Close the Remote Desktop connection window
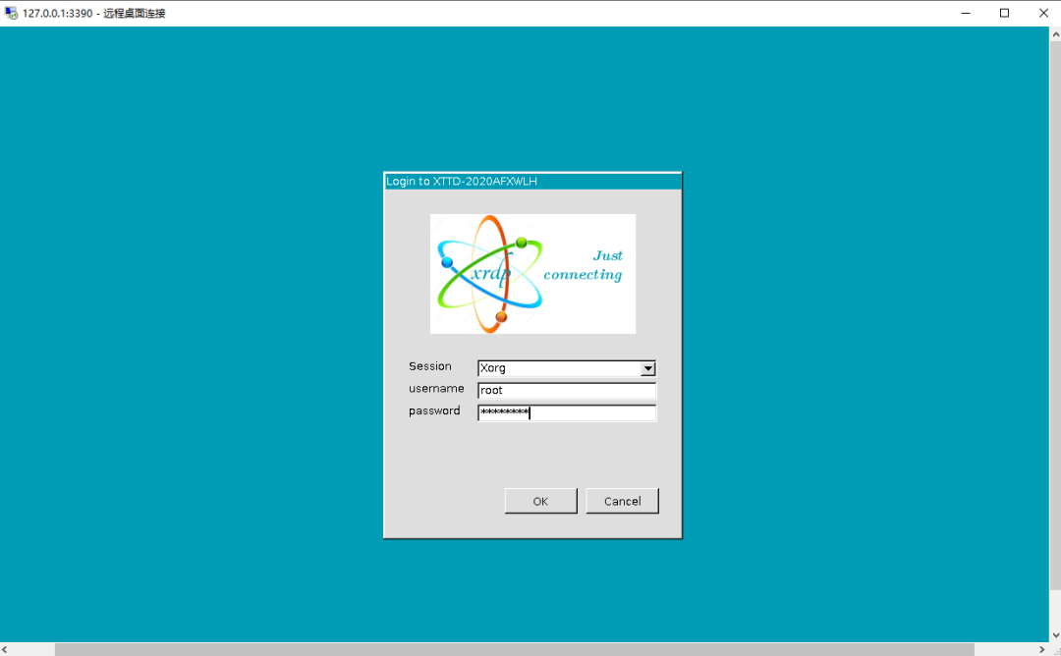 pos(1042,13)
